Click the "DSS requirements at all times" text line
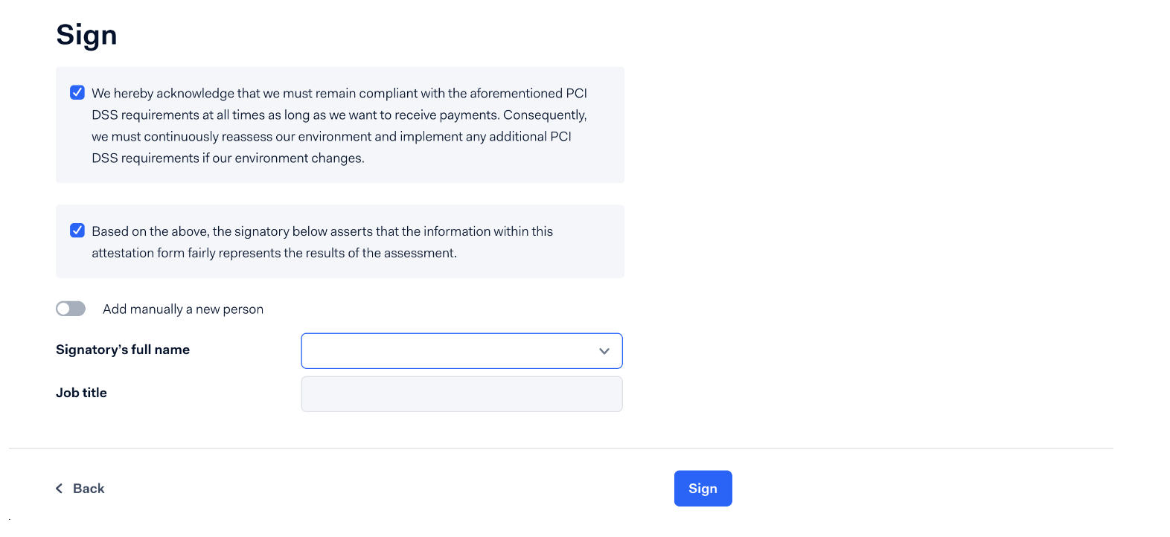Image resolution: width=1170 pixels, height=537 pixels. pyautogui.click(x=339, y=115)
